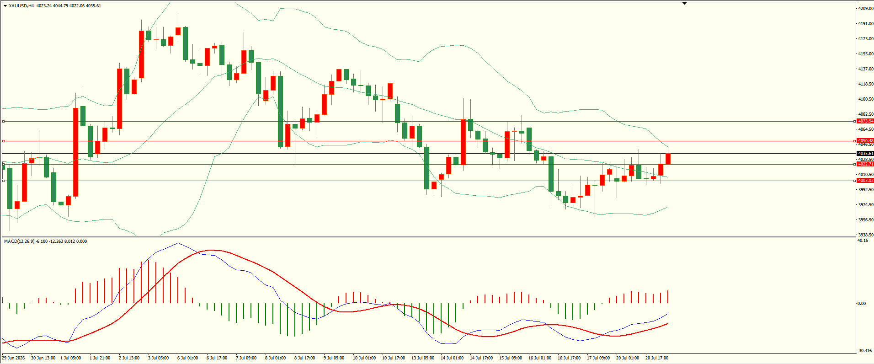
Task: Click the black 4035.61 current price label
Action: coord(865,154)
